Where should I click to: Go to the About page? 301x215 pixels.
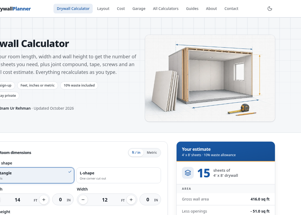click(x=211, y=9)
